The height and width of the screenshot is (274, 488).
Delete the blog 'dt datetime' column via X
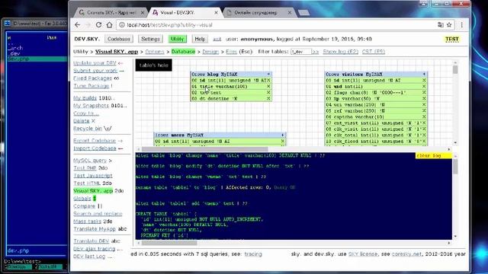268,98
